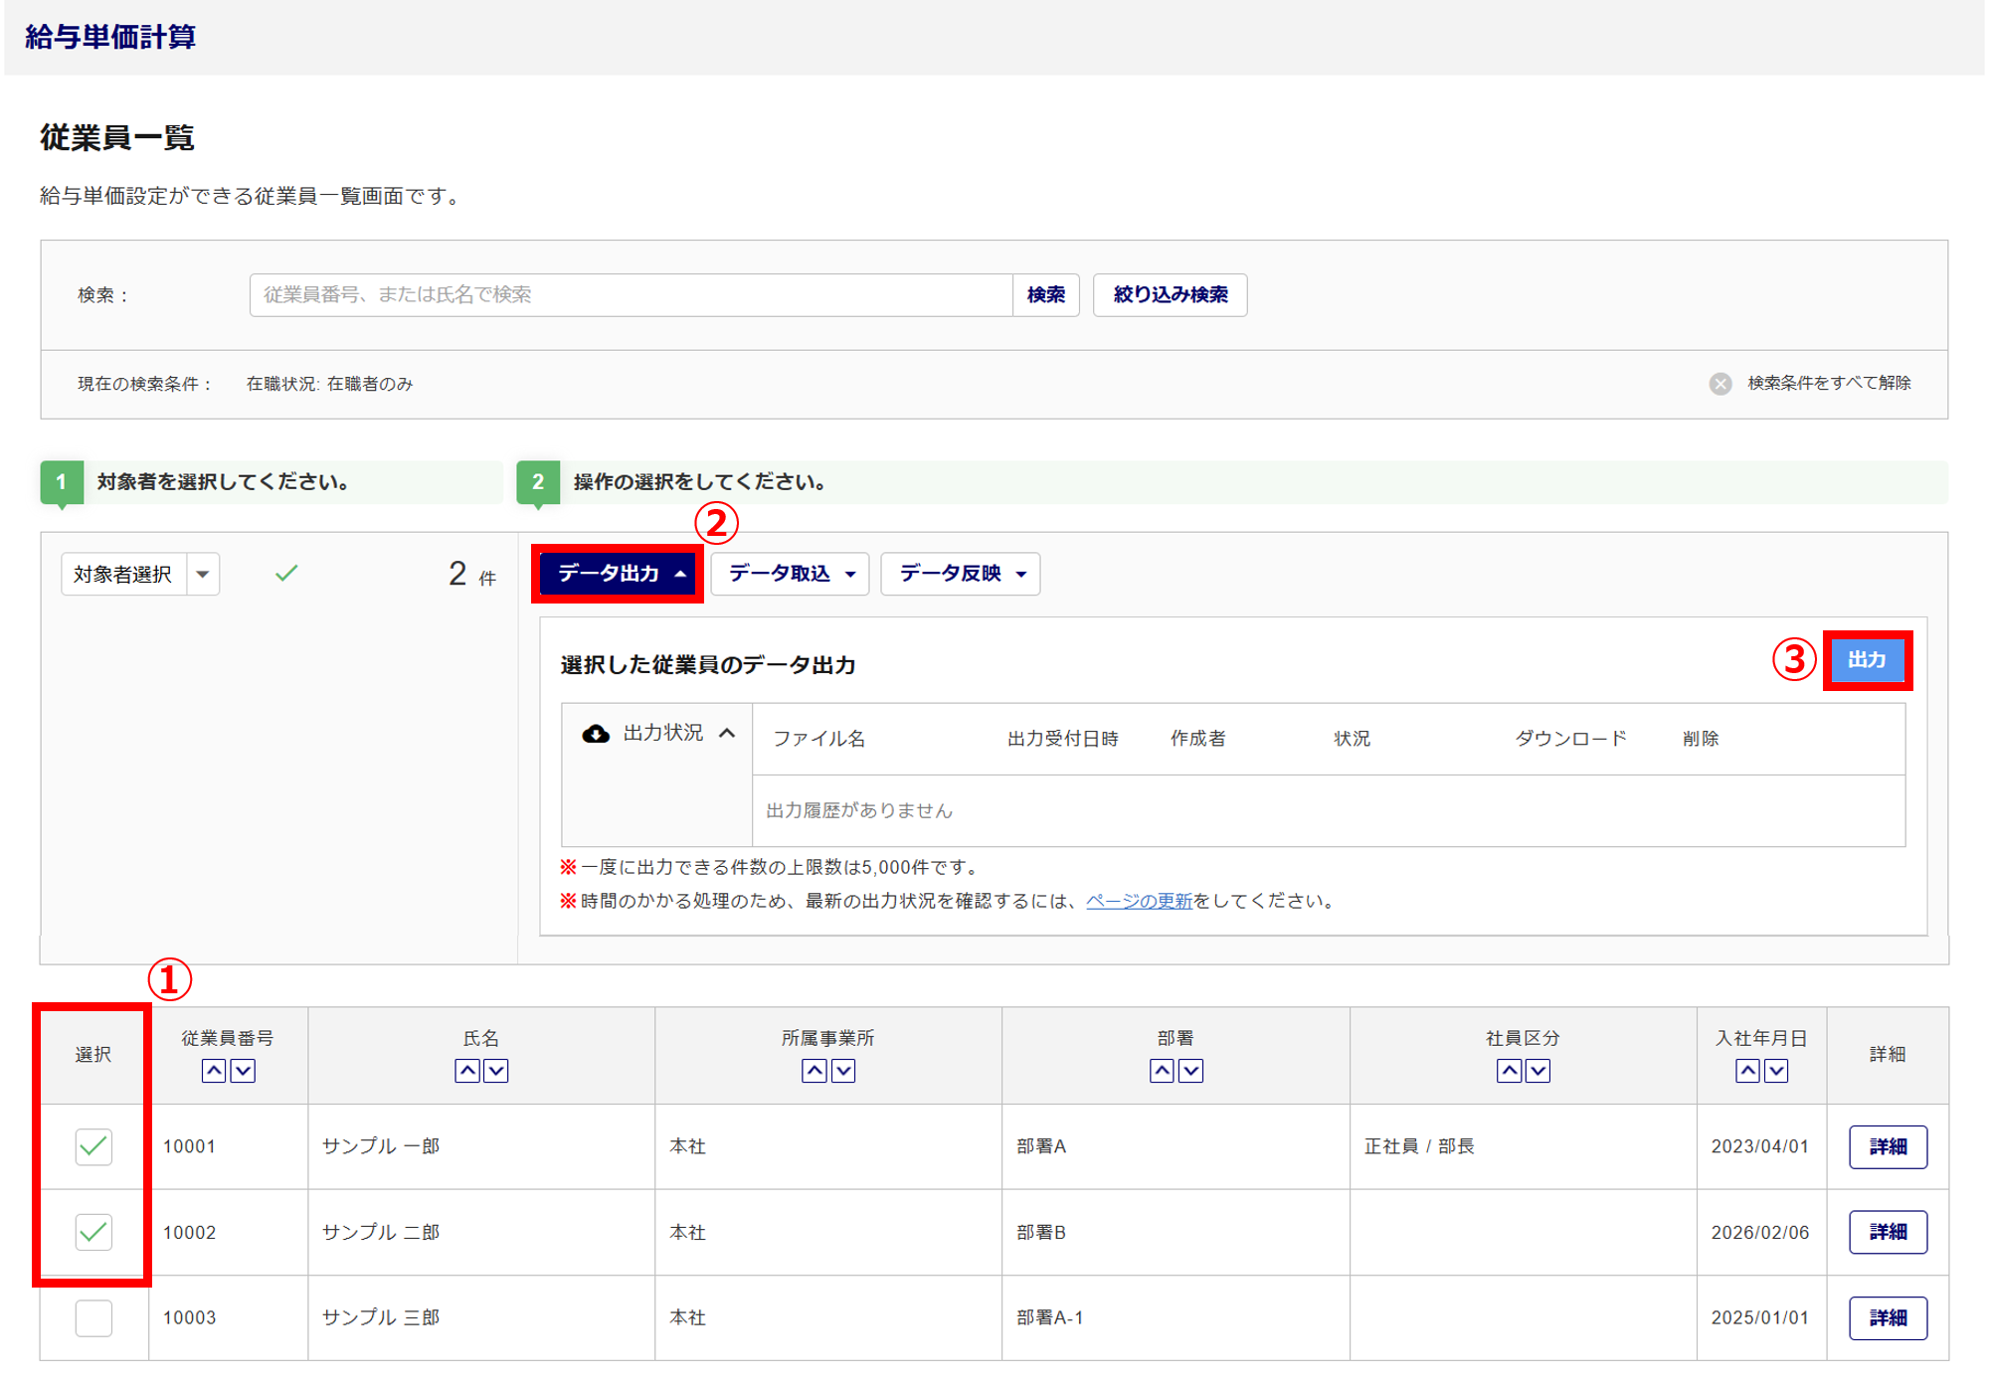Image resolution: width=1989 pixels, height=1385 pixels.
Task: Open the データ取込 dropdown menu
Action: coord(791,574)
